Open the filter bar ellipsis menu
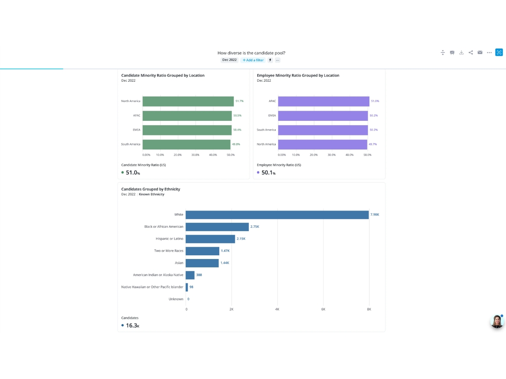506x379 pixels. click(x=277, y=60)
